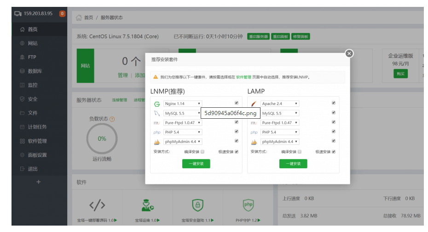Screen dimensions: 428x232
Task: Click the orange notification badge beside server IP
Action: [63, 13]
